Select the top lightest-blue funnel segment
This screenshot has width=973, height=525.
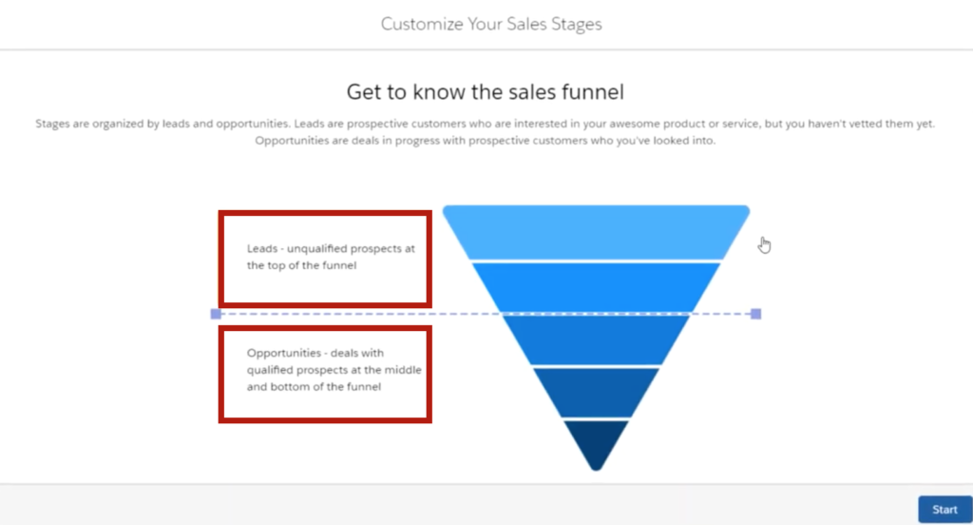click(x=596, y=232)
